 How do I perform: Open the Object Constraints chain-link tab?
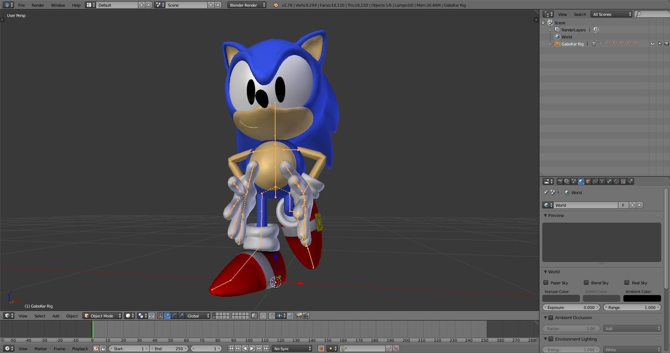click(x=595, y=181)
